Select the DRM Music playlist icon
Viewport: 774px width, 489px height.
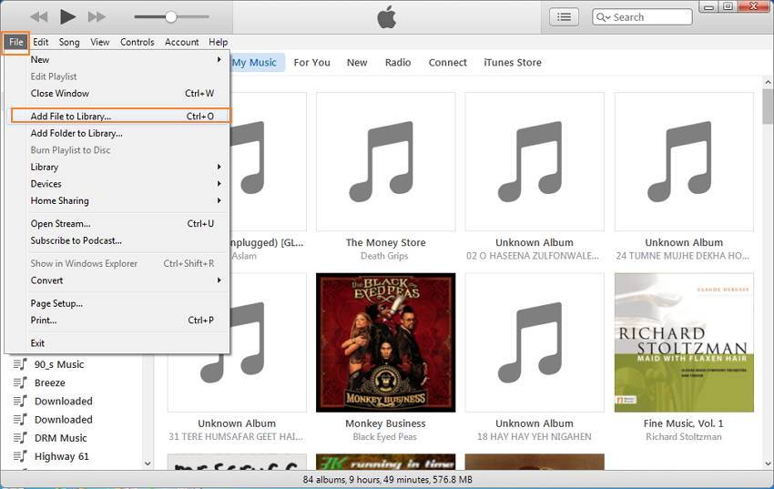20,438
